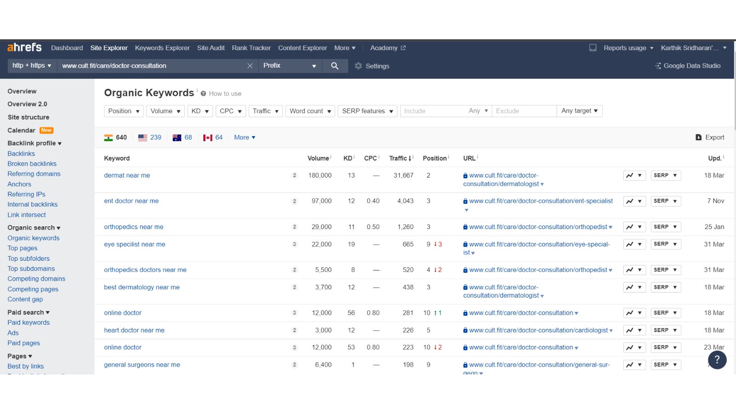
Task: Open Reports usage menu
Action: coord(628,48)
